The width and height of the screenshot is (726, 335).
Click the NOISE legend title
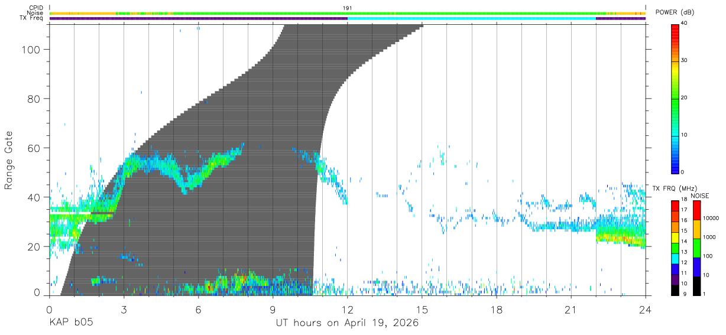point(700,196)
